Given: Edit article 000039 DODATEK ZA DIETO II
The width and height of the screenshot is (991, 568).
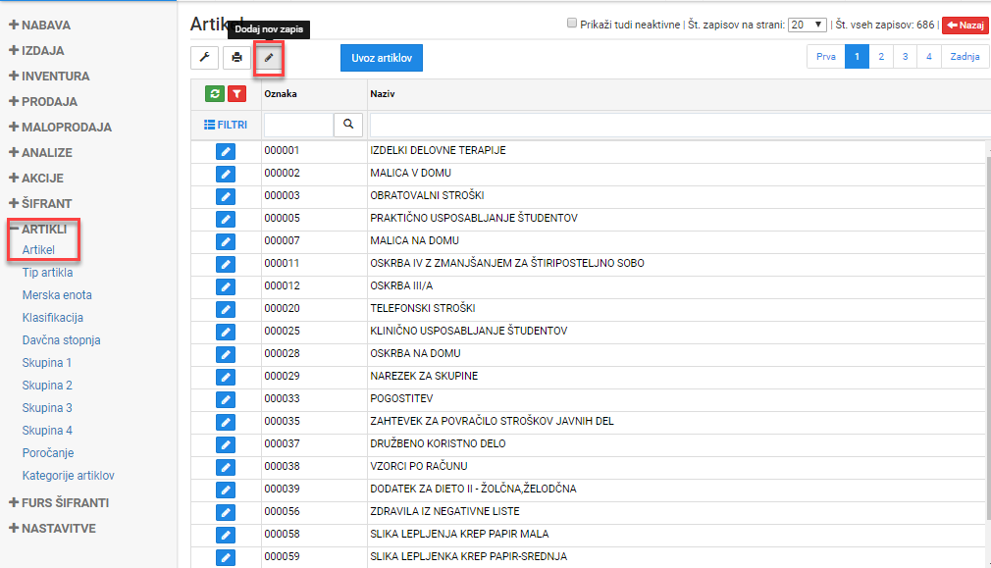Looking at the screenshot, I should (x=226, y=491).
